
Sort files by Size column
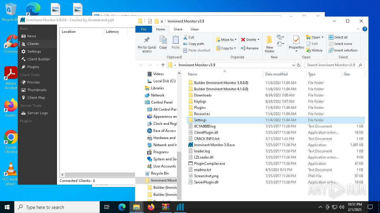point(353,74)
